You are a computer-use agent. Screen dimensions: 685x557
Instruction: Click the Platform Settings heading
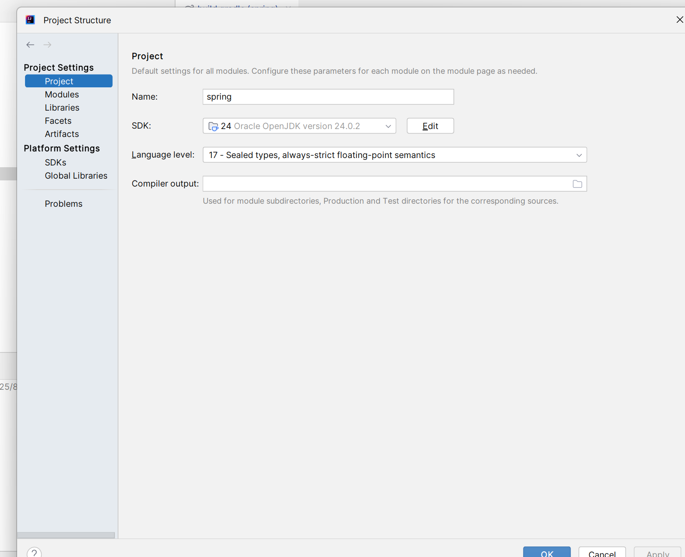(x=62, y=148)
